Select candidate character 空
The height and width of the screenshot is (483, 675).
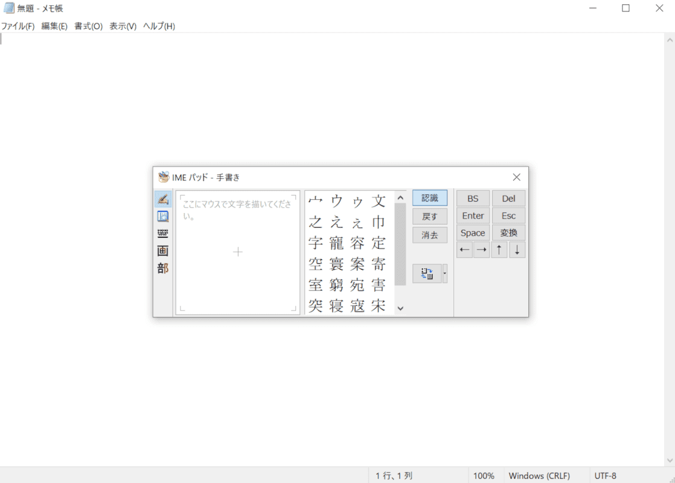pos(316,264)
